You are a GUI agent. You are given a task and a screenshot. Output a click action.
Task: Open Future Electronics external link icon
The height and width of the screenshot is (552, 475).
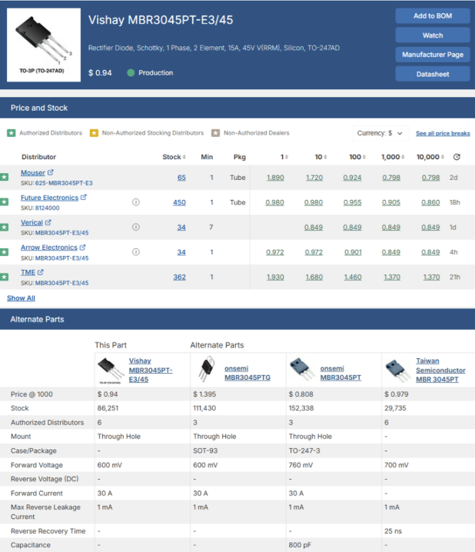[83, 198]
